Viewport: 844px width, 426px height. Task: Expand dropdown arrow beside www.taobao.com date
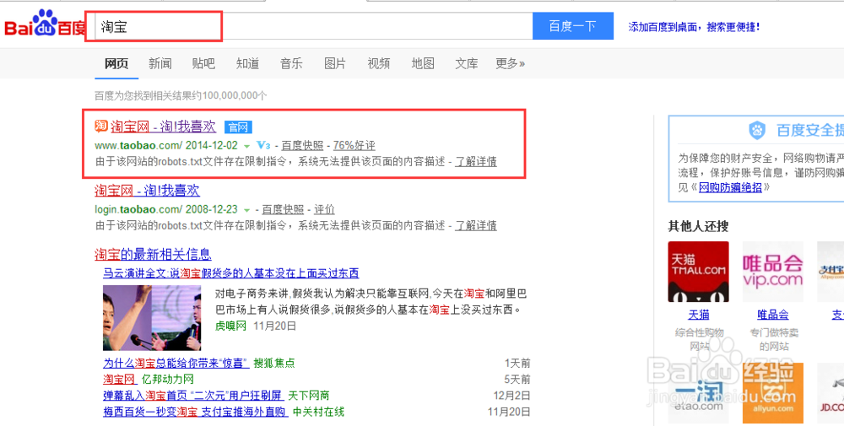coord(246,146)
